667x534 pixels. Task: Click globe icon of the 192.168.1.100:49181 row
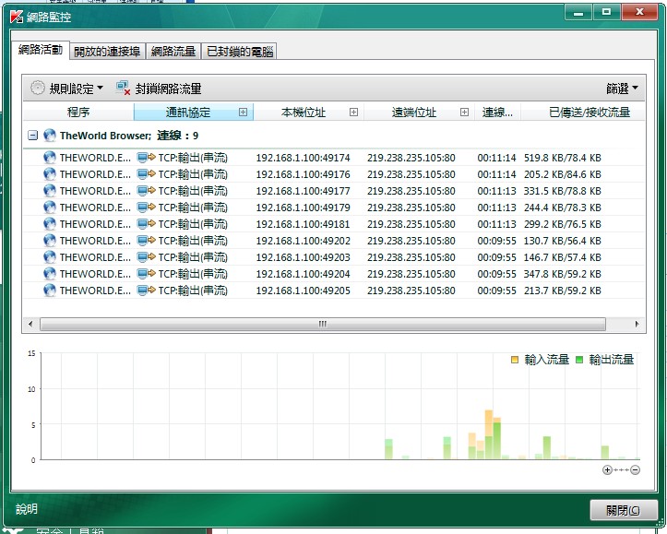(x=50, y=224)
